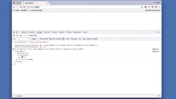Open the dark extension icon after the star
Image resolution: width=176 pixels, height=99 pixels.
tap(146, 7)
